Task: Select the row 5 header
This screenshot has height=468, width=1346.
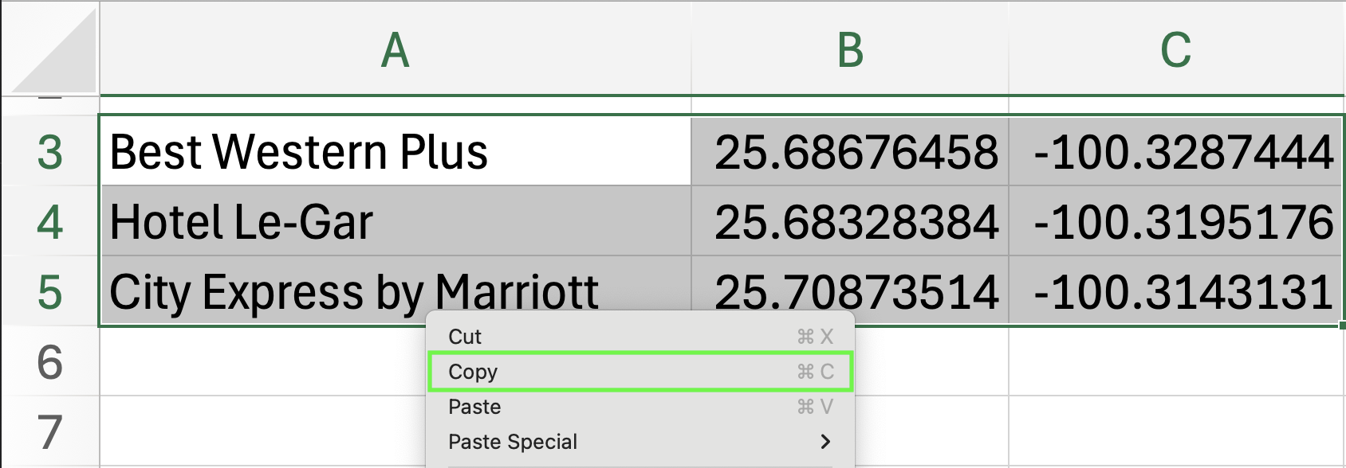Action: click(x=49, y=291)
